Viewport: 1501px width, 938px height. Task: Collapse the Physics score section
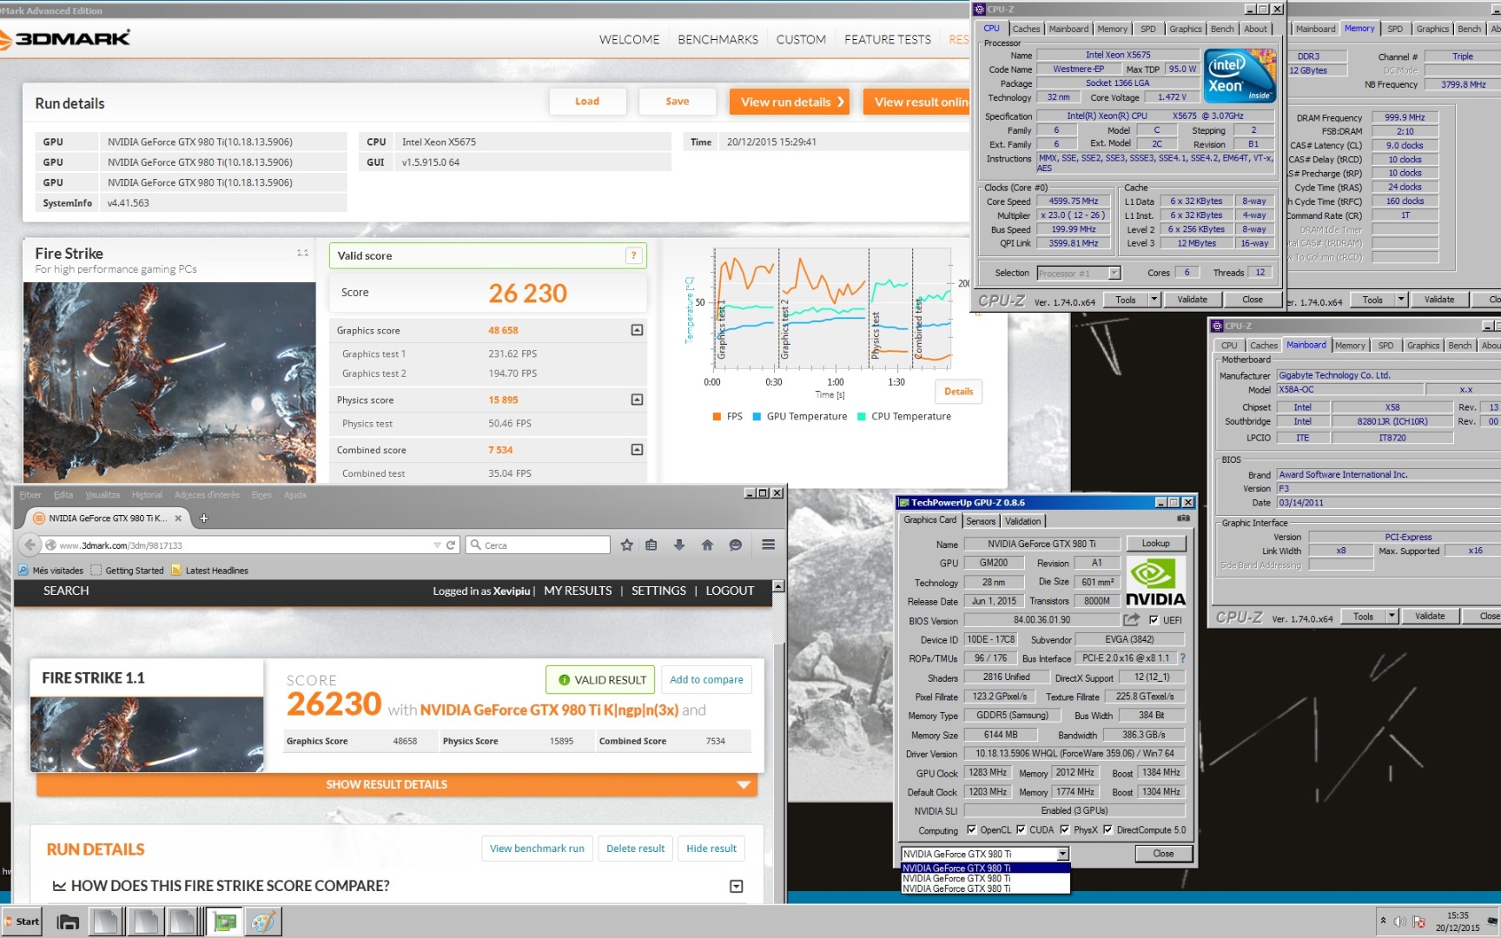point(637,400)
